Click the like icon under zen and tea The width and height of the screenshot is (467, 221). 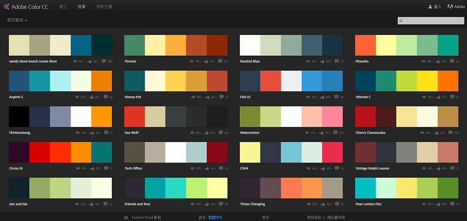(90, 204)
